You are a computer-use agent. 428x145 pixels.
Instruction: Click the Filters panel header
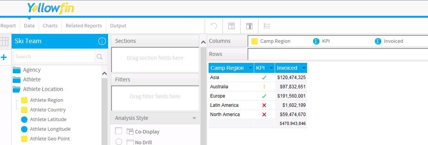(155, 79)
